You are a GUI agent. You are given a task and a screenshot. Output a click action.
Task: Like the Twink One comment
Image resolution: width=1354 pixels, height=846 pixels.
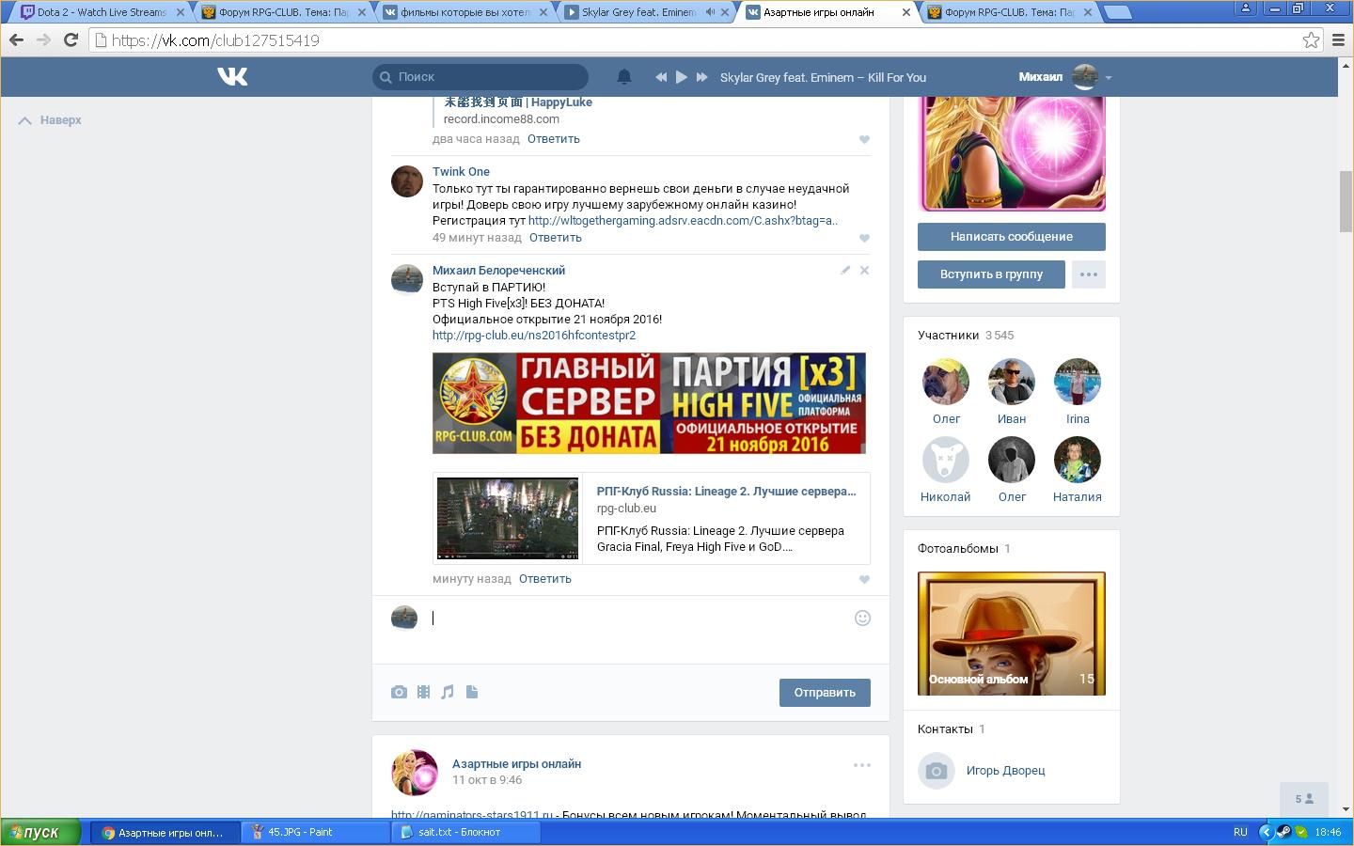tap(864, 239)
